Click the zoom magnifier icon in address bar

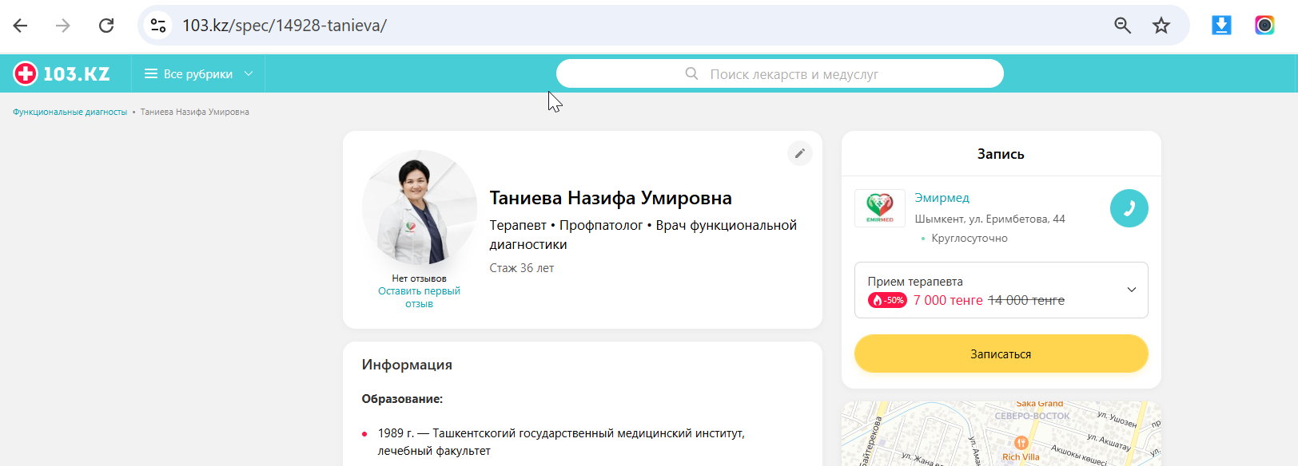(1123, 26)
